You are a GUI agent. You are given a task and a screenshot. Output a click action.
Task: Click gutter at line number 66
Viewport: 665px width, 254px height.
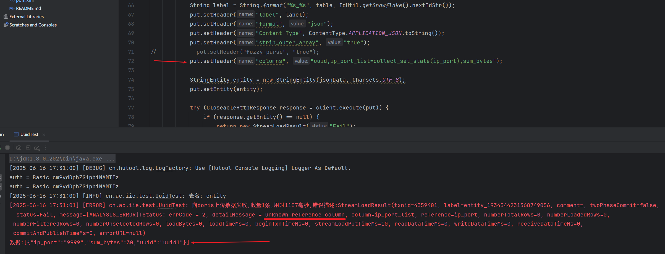(131, 5)
